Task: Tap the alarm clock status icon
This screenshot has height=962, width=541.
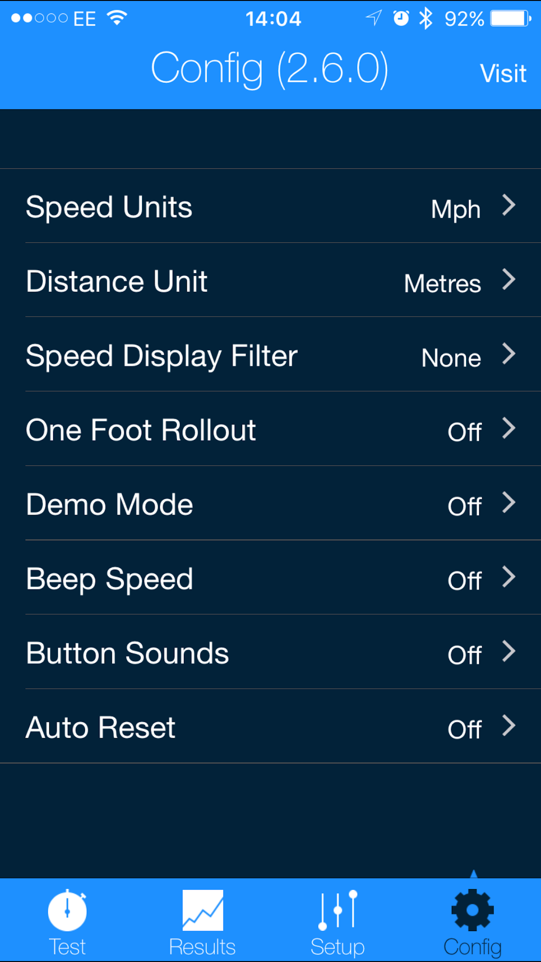Action: (401, 18)
